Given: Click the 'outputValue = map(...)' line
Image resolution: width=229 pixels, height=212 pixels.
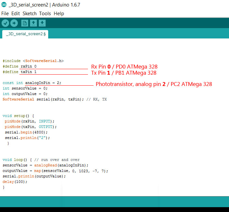Looking at the screenshot, I should coord(55,171).
